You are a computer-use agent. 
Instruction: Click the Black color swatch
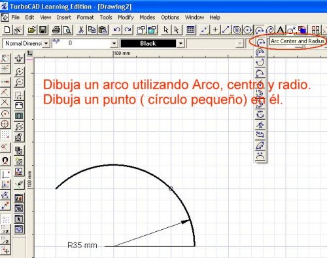[148, 43]
